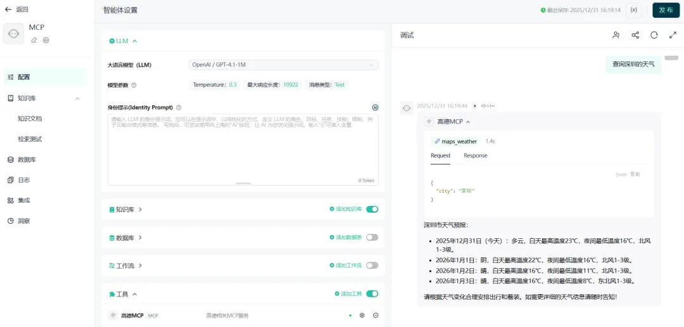Viewport: 684px width, 327px height.
Task: Enable the 工作流 toggle switch
Action: coord(372,266)
